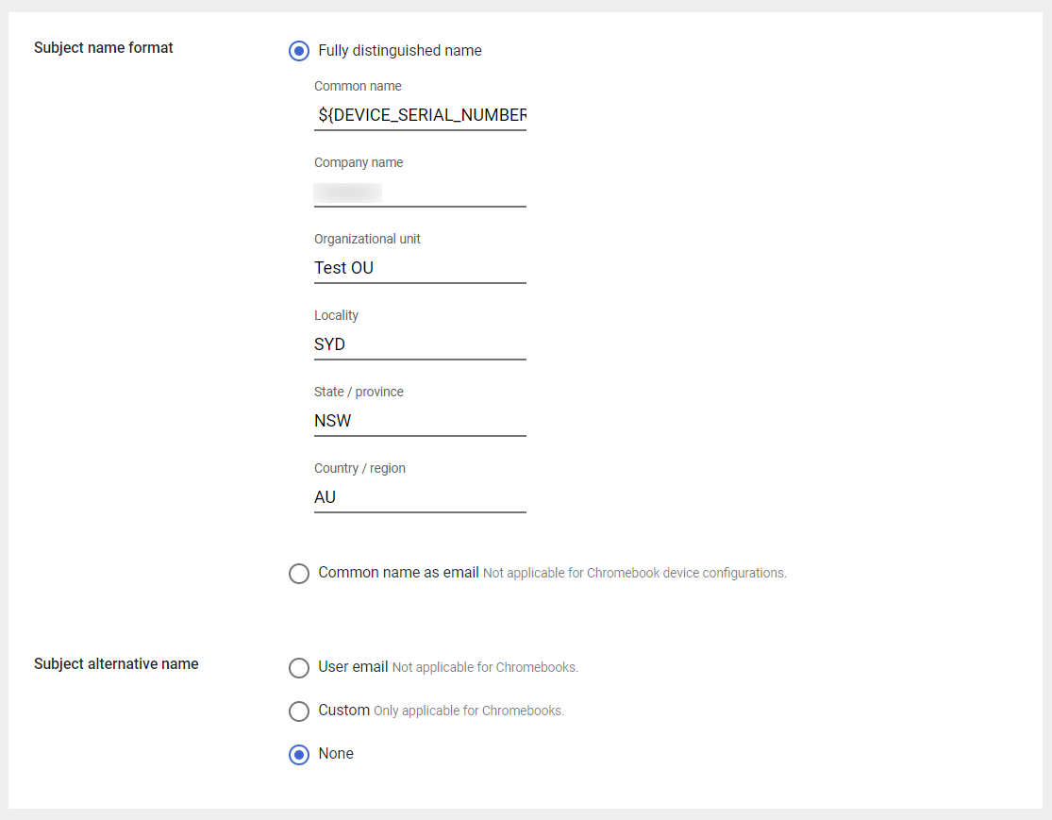
Task: Click the input containing AU
Action: [420, 497]
